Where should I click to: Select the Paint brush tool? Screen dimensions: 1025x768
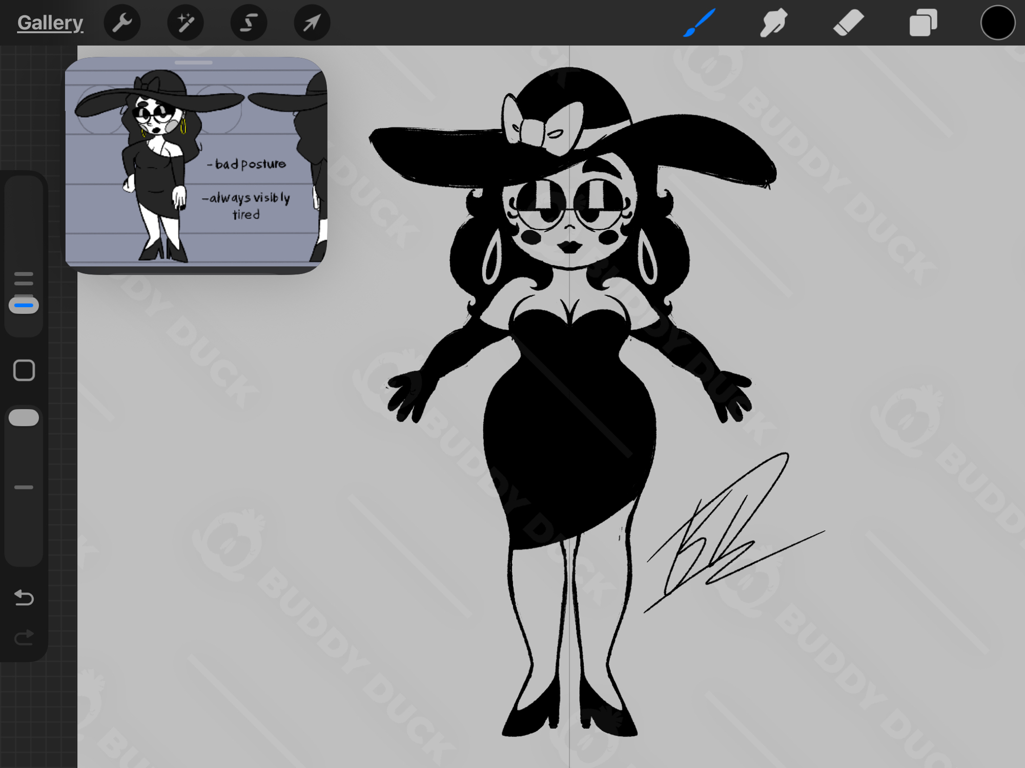point(699,23)
